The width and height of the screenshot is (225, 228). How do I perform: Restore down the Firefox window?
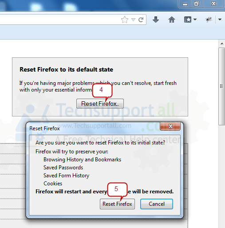(197, 4)
